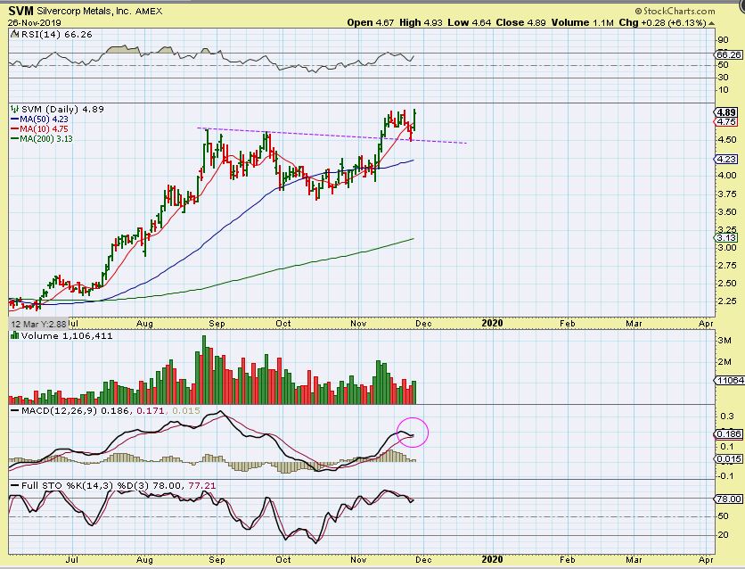Click the 2.25 price axis label

[x=727, y=301]
